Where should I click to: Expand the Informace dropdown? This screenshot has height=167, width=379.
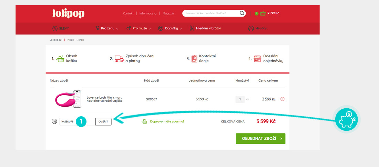148,13
